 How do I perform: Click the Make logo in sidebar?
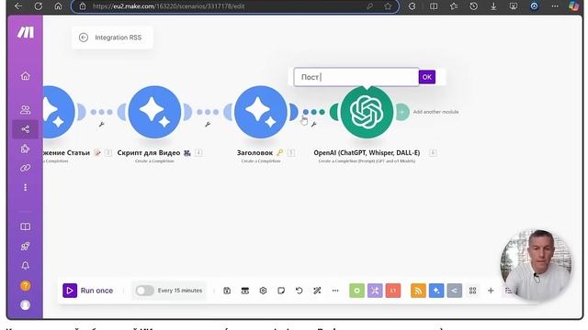[26, 32]
